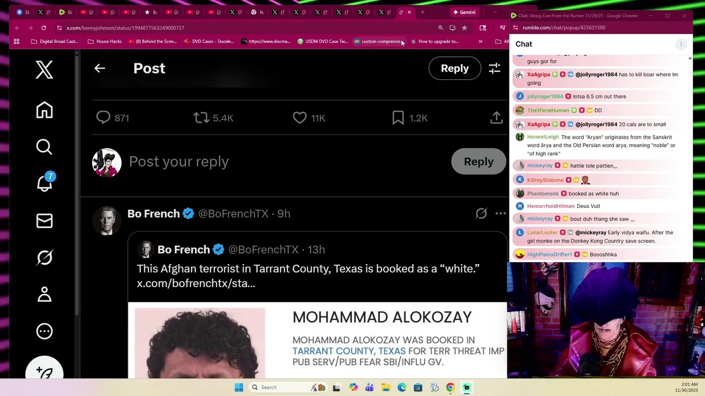Open Microsoft Edge from taskbar

coord(402,387)
